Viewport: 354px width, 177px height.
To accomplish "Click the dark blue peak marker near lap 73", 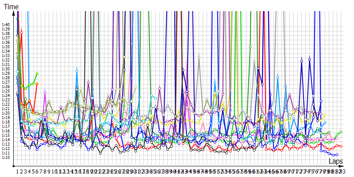I will pos(301,60).
